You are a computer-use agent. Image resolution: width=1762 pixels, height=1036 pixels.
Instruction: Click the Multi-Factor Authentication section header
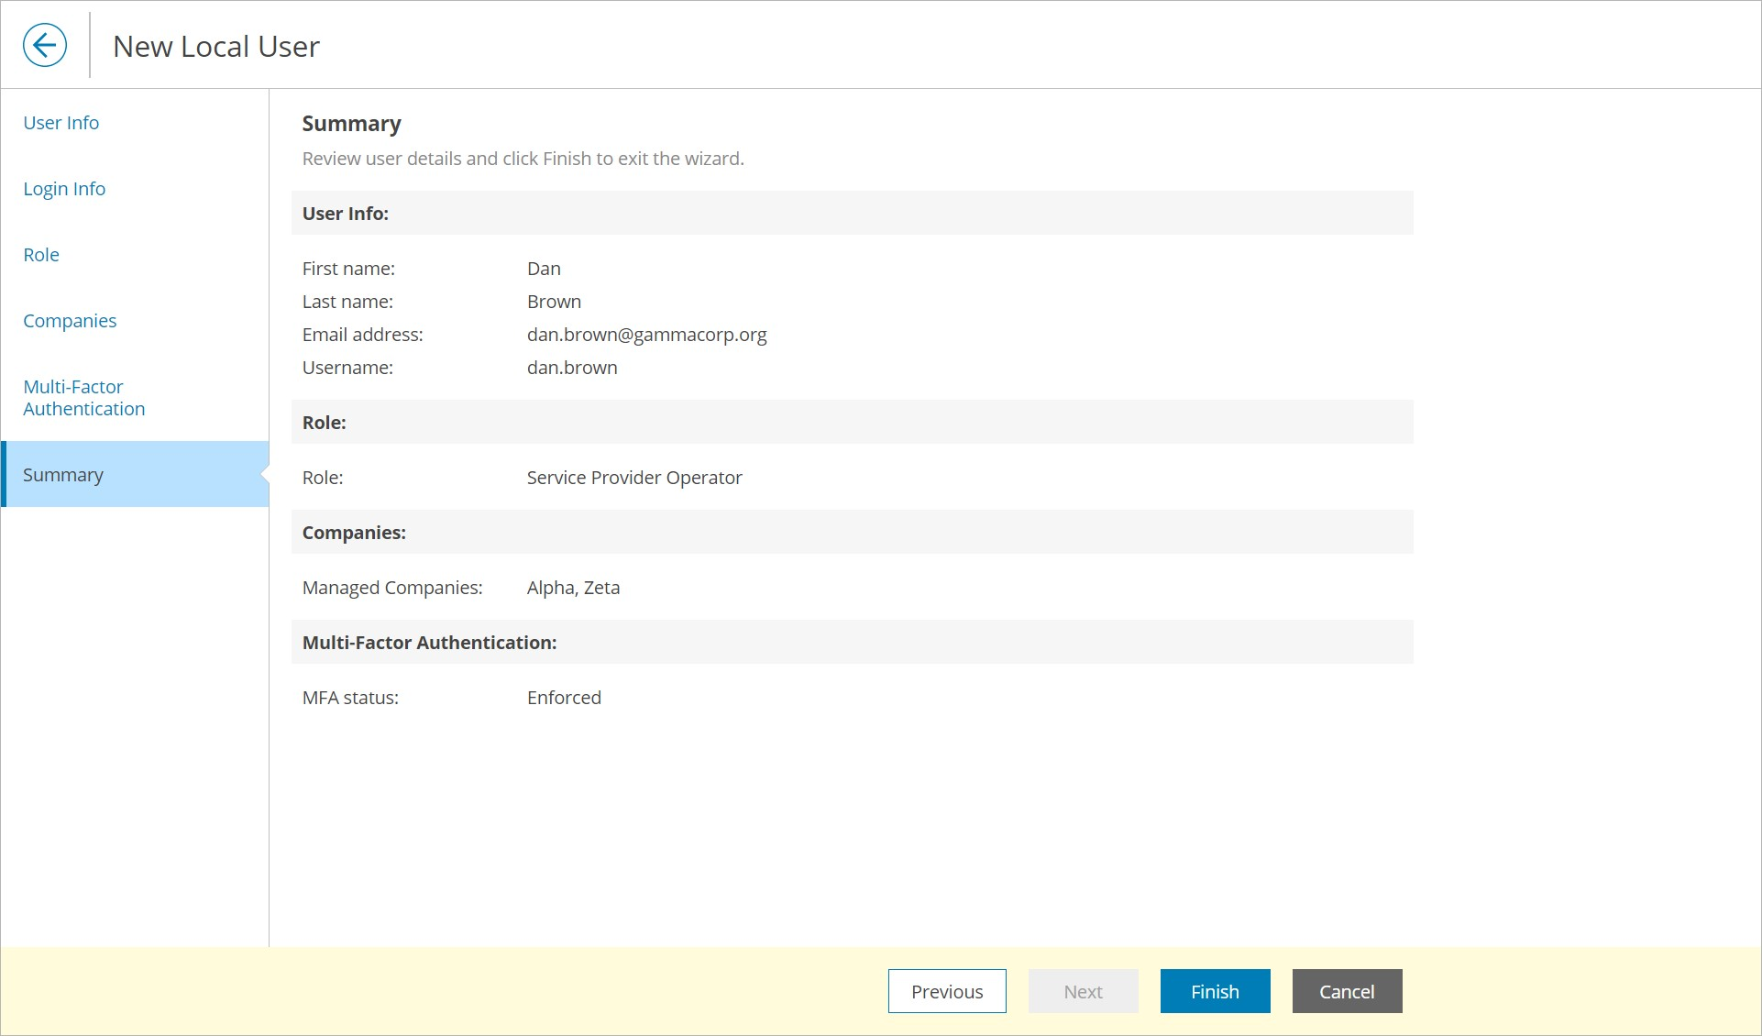429,643
